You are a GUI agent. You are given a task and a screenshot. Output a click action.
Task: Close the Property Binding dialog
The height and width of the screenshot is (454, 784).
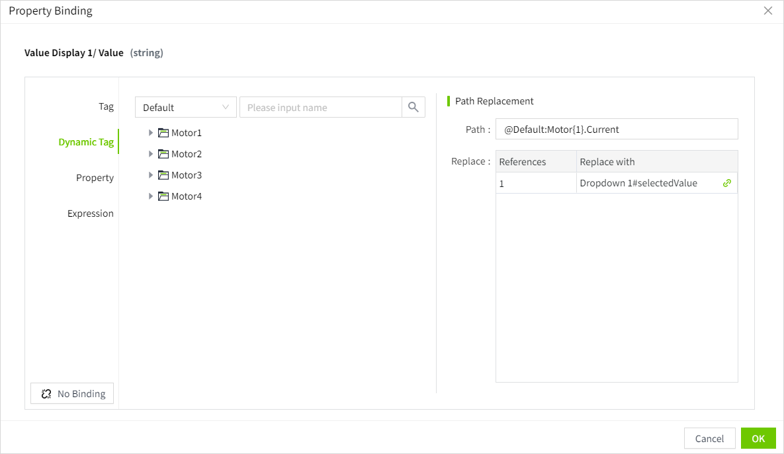pyautogui.click(x=767, y=11)
